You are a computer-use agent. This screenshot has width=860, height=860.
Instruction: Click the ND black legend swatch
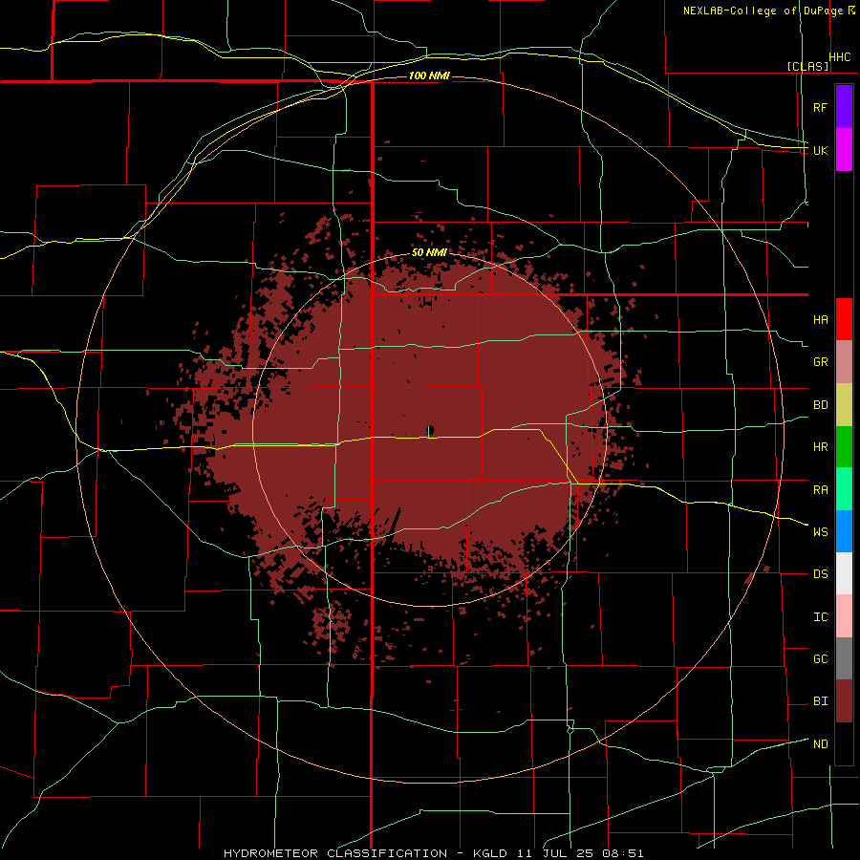[844, 743]
